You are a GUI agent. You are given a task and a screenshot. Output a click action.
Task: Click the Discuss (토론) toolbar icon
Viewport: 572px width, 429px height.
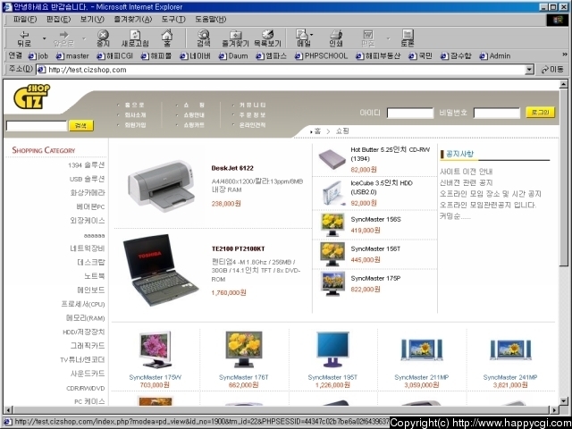408,38
